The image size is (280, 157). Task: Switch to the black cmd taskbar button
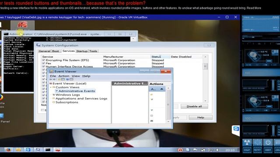tap(48, 150)
